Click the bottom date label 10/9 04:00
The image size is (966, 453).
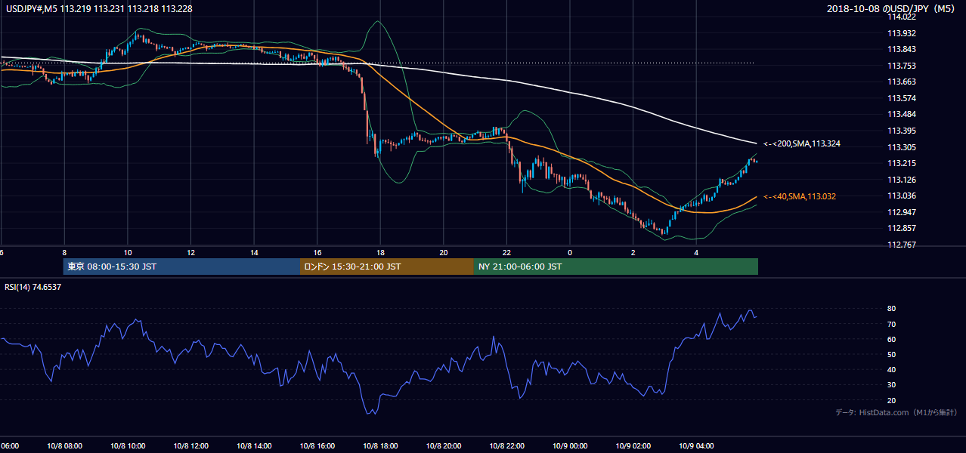click(696, 445)
